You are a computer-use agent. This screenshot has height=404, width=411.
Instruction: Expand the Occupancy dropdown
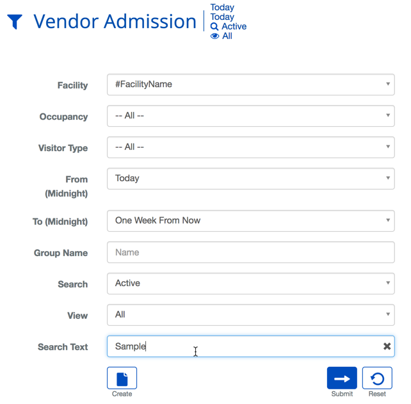[x=250, y=116]
